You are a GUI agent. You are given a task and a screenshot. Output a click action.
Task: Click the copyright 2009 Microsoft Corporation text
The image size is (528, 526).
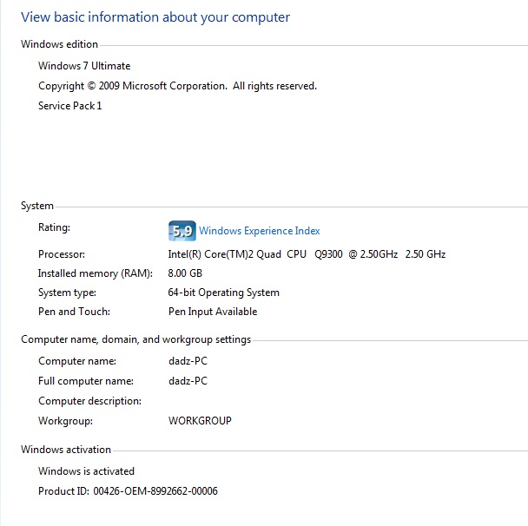tap(177, 86)
